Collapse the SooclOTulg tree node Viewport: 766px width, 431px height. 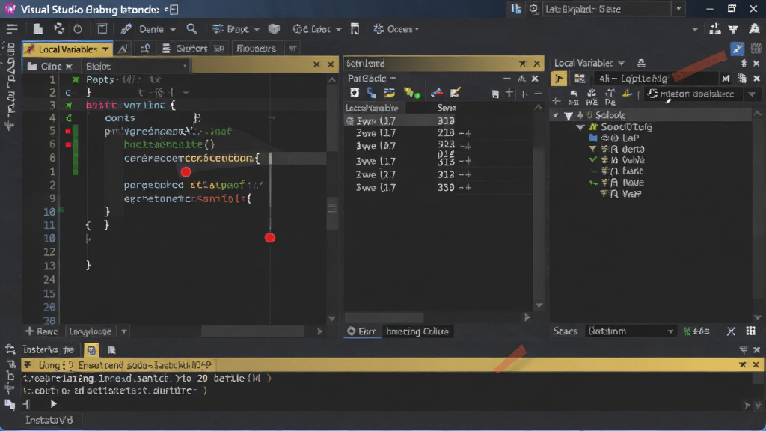[x=580, y=127]
